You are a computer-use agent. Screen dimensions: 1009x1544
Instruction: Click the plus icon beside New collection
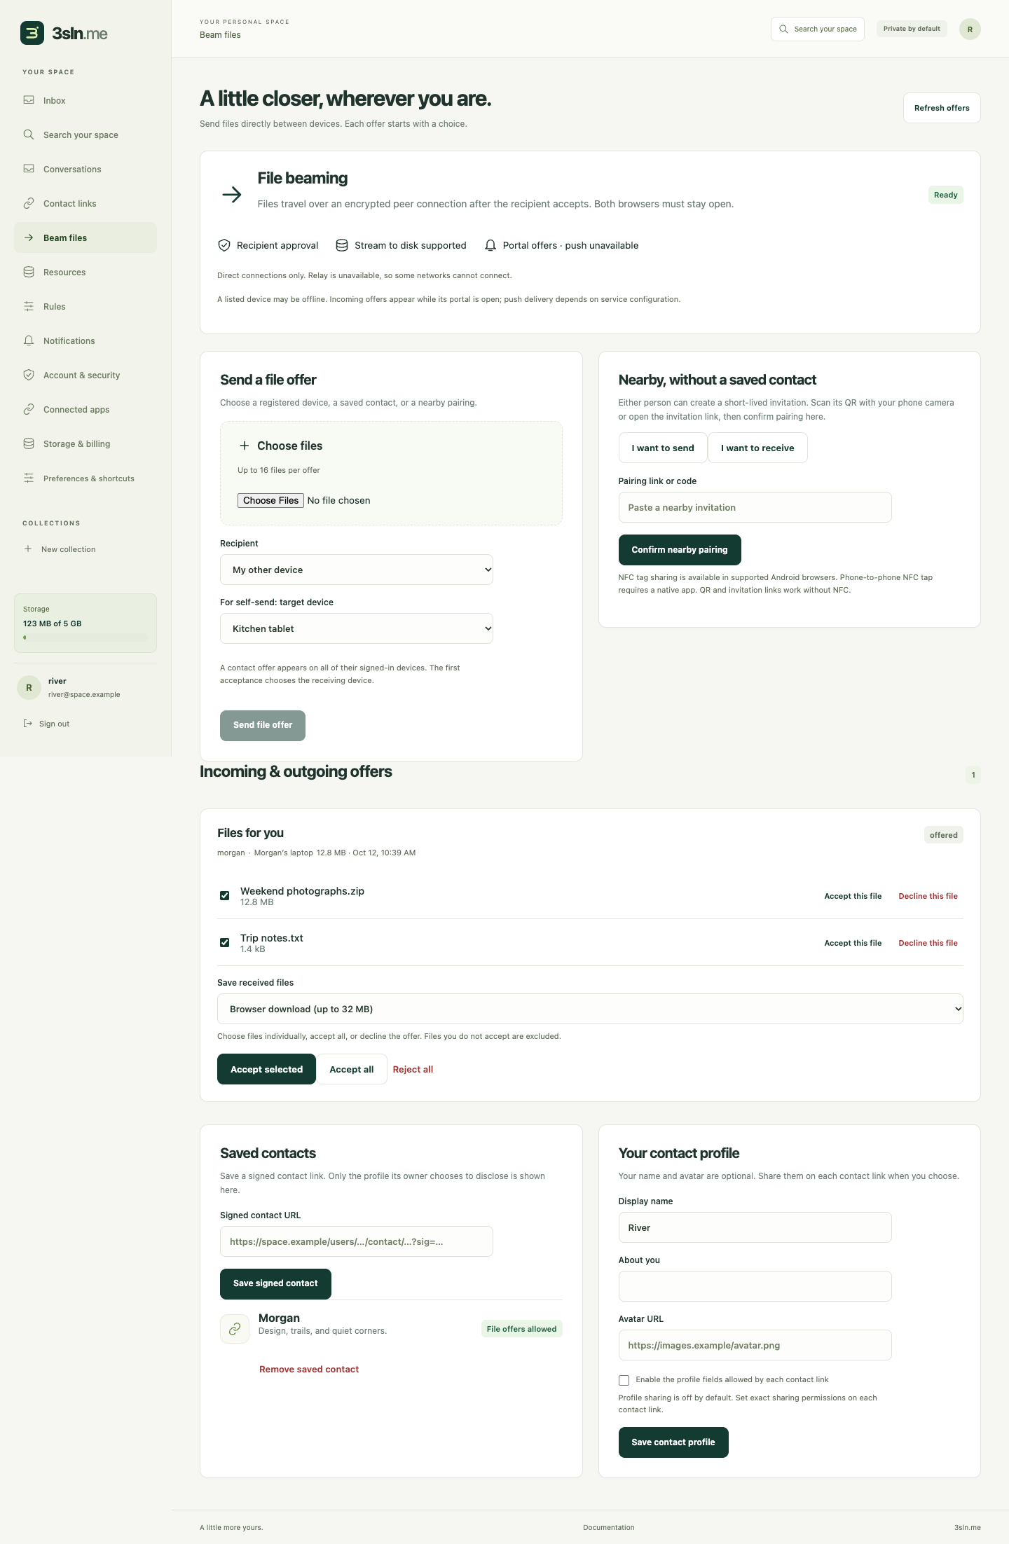click(28, 549)
